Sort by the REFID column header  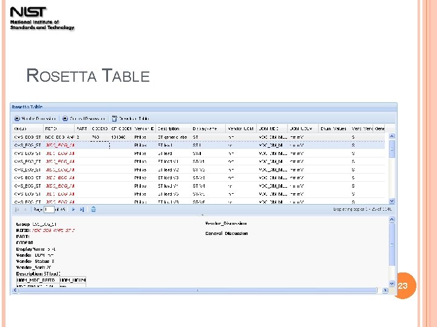tap(59, 129)
